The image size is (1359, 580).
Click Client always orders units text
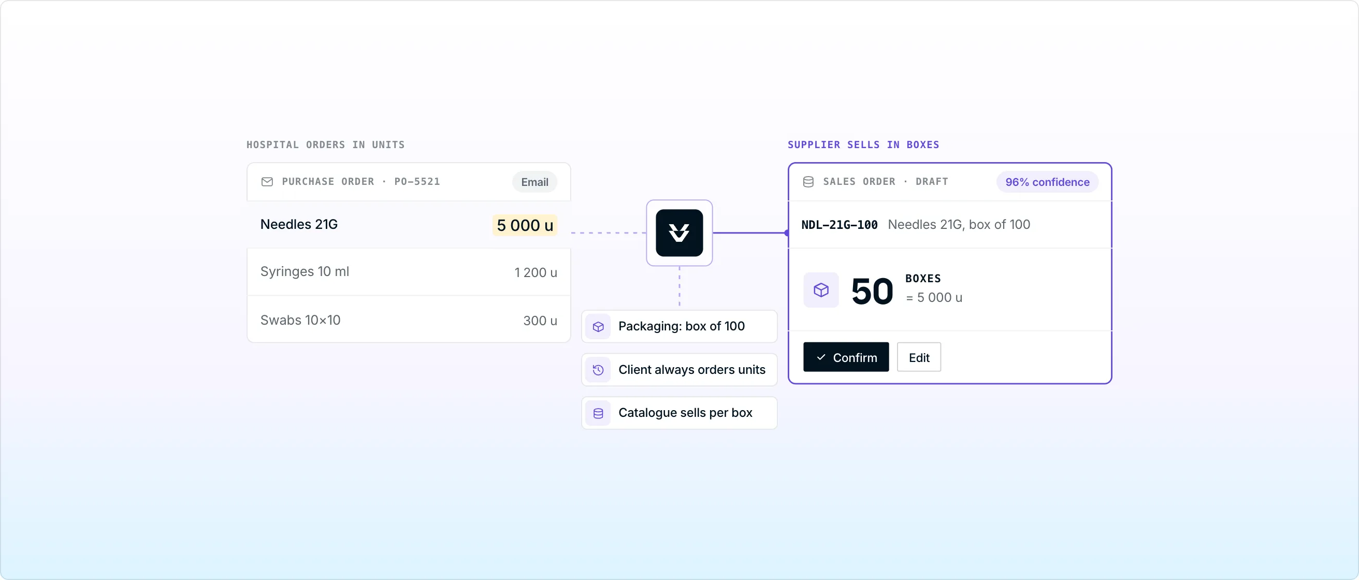[x=691, y=370]
